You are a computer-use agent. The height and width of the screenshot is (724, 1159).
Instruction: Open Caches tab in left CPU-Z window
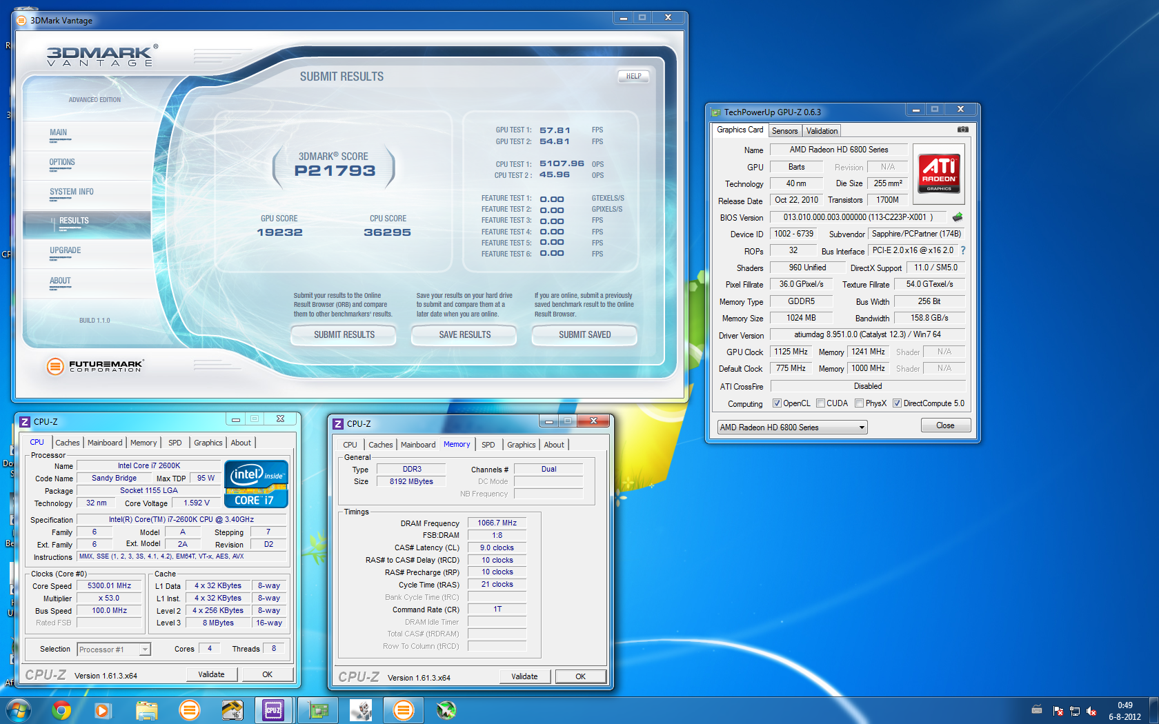point(68,443)
